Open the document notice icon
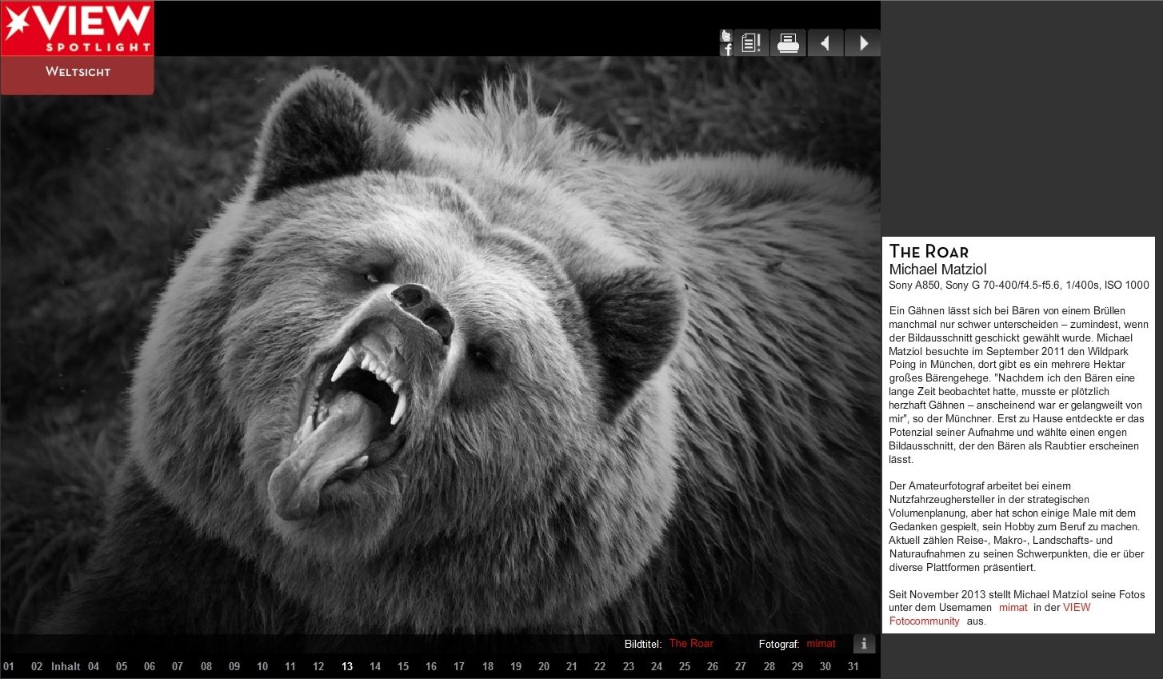The height and width of the screenshot is (679, 1163). tap(750, 43)
